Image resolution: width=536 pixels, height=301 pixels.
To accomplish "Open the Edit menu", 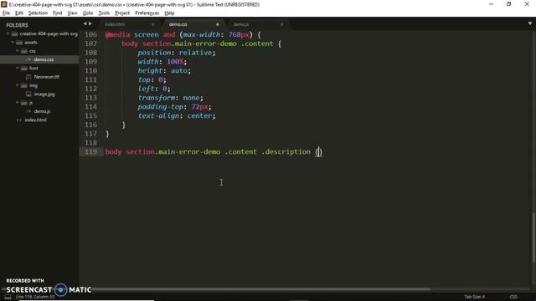I will click(19, 13).
